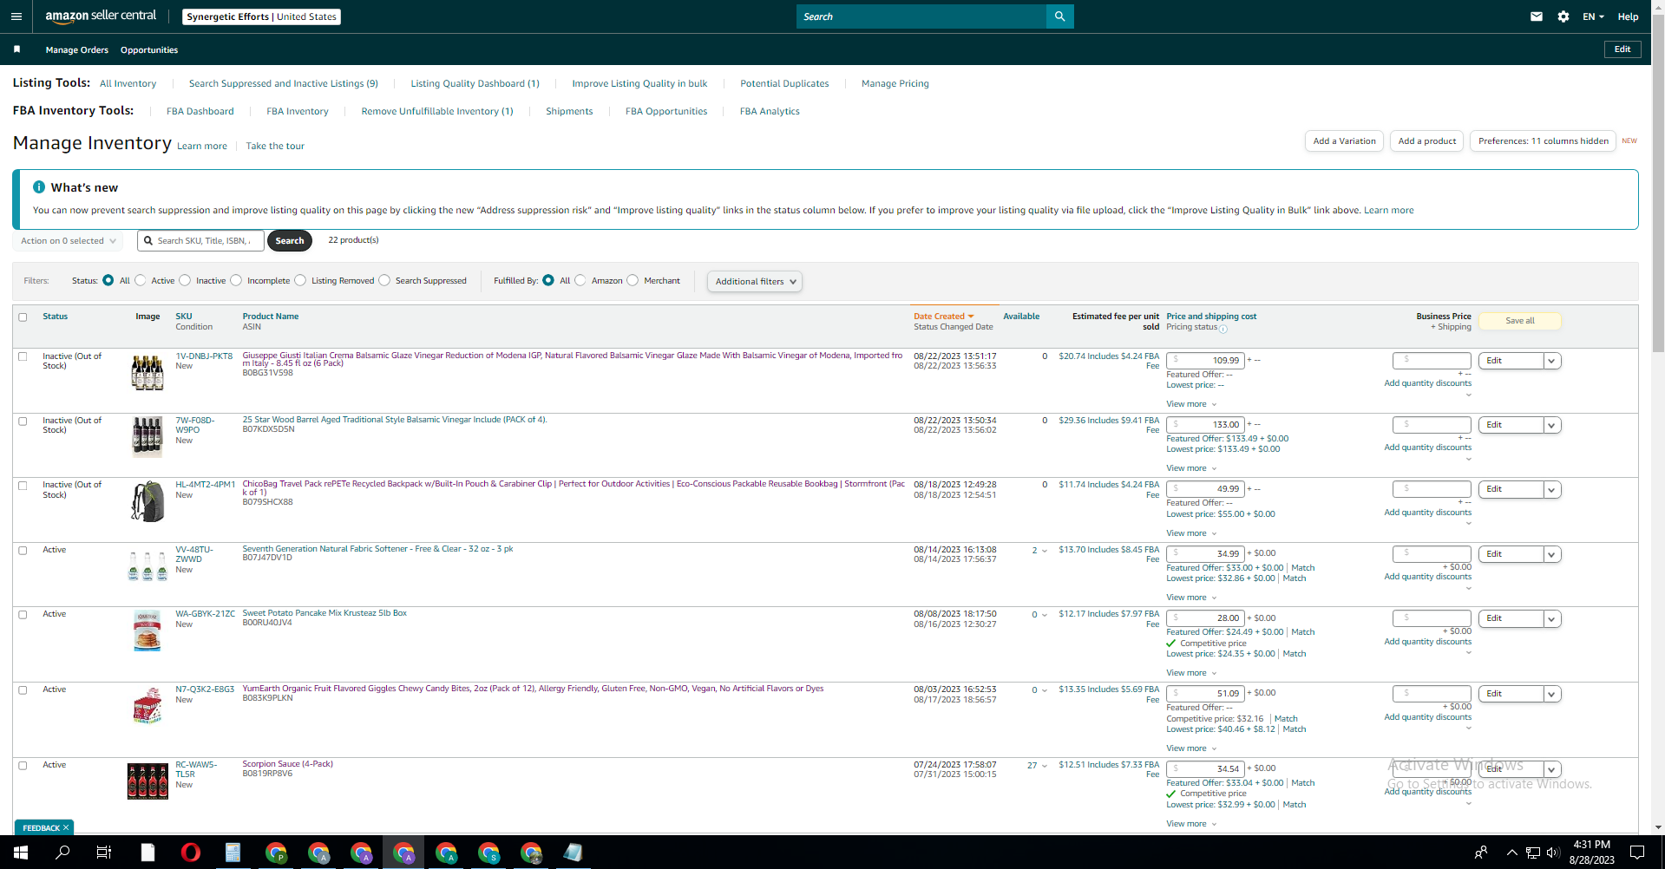Click the 34.99 price field for Seventh Generation
This screenshot has height=869, width=1665.
point(1206,553)
